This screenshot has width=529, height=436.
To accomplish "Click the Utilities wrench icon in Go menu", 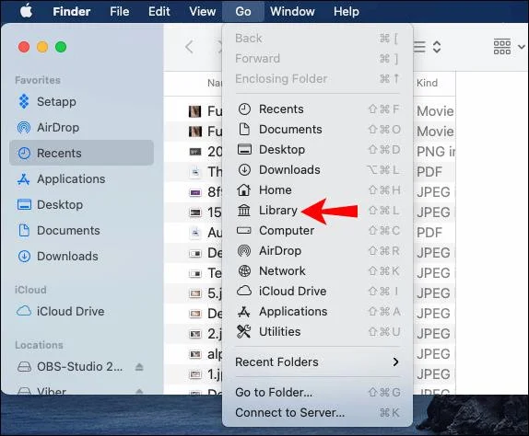I will [x=244, y=332].
